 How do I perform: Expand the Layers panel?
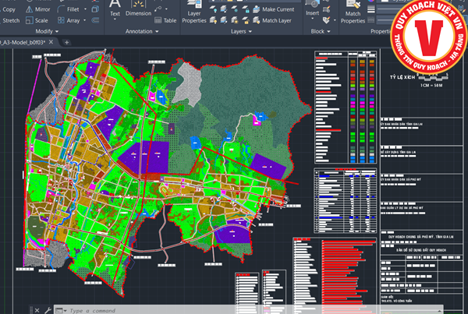[x=241, y=31]
